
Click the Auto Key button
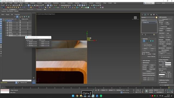pyautogui.click(x=151, y=90)
